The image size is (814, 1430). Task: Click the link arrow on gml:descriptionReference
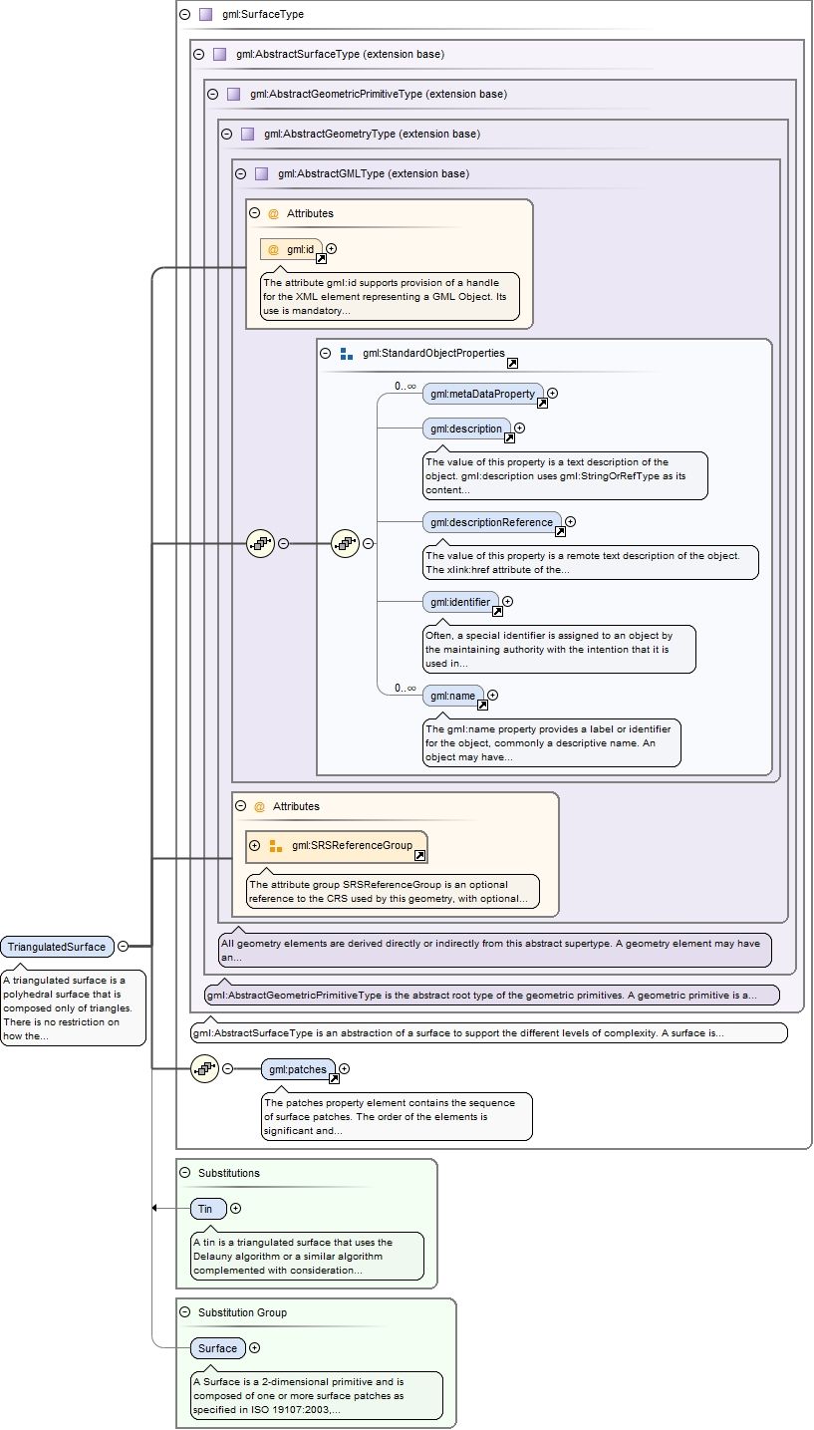point(561,531)
